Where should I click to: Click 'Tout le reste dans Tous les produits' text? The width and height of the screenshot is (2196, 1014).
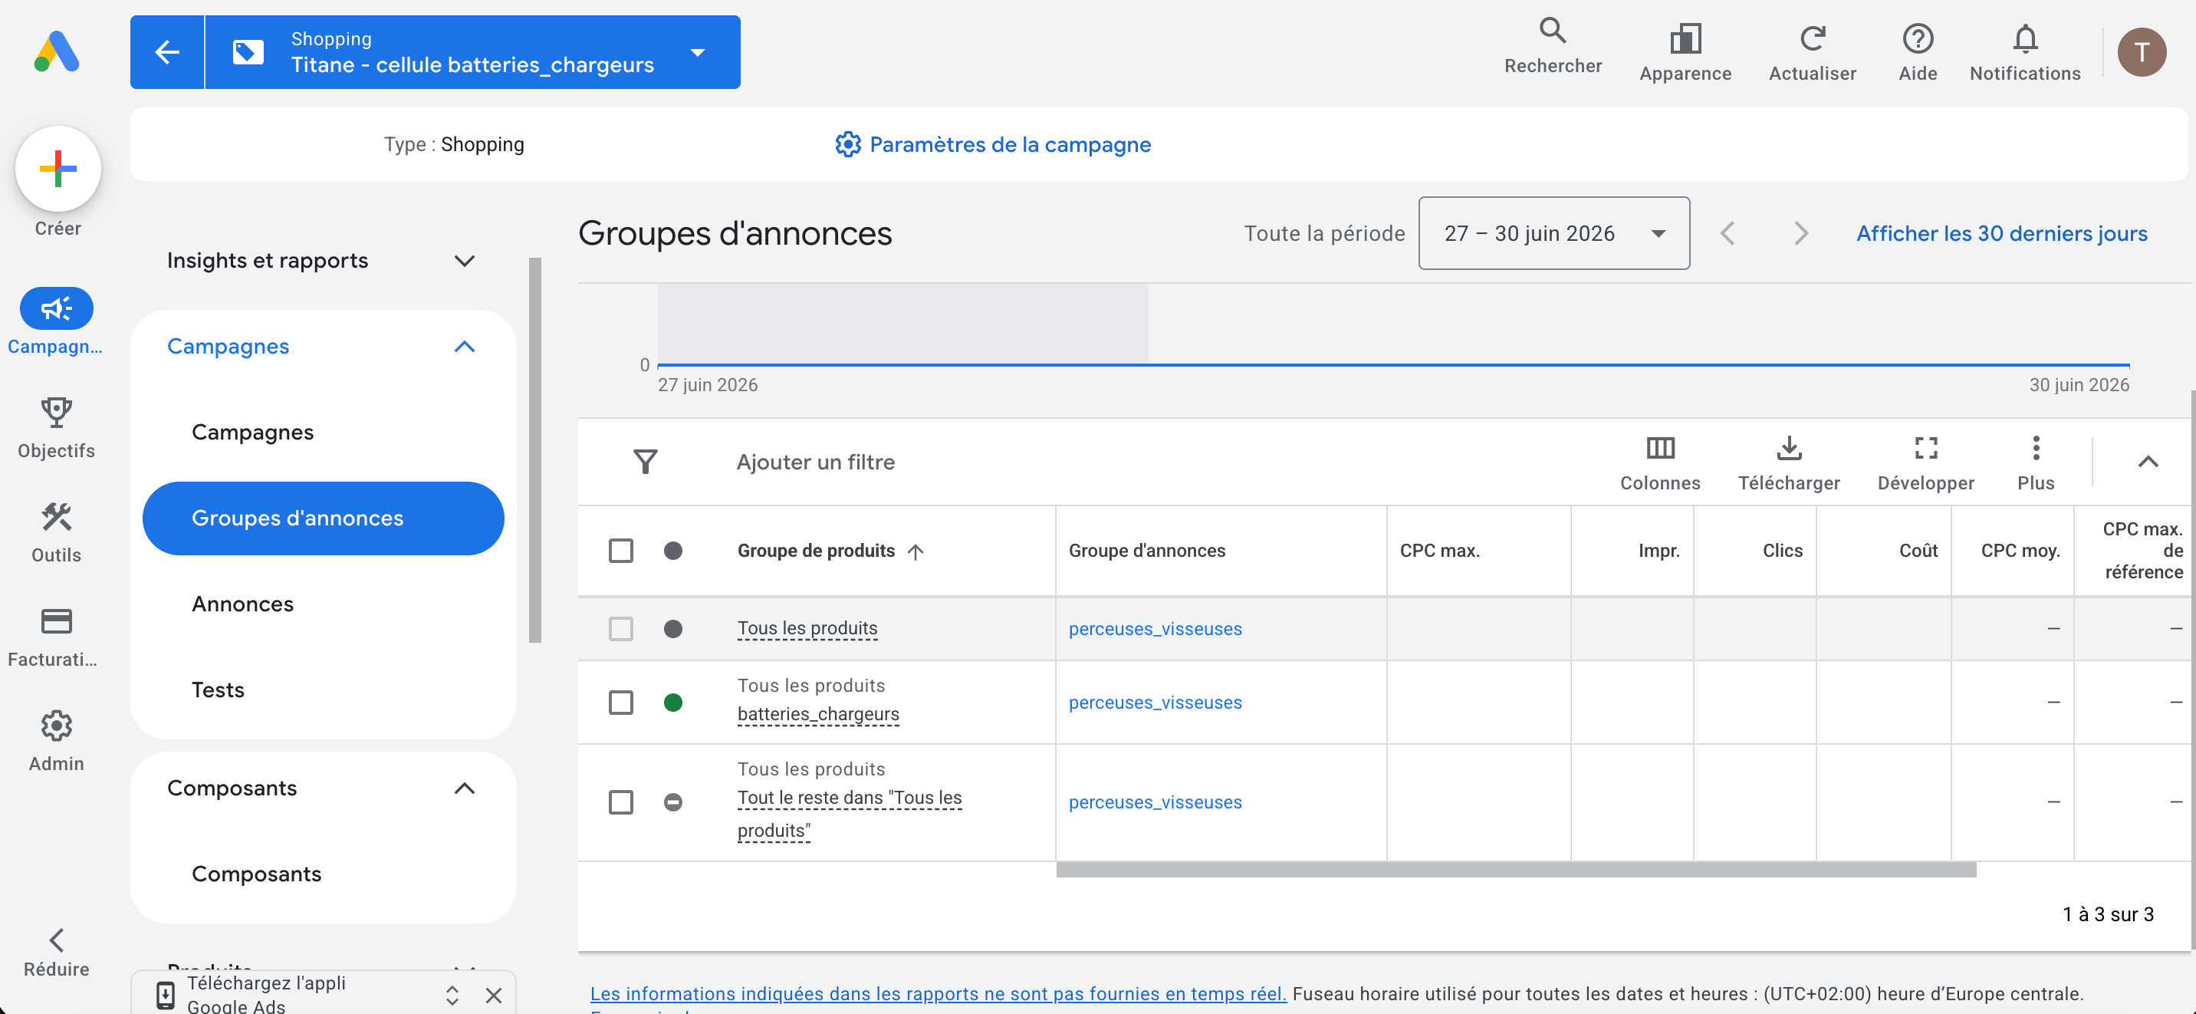click(x=849, y=814)
